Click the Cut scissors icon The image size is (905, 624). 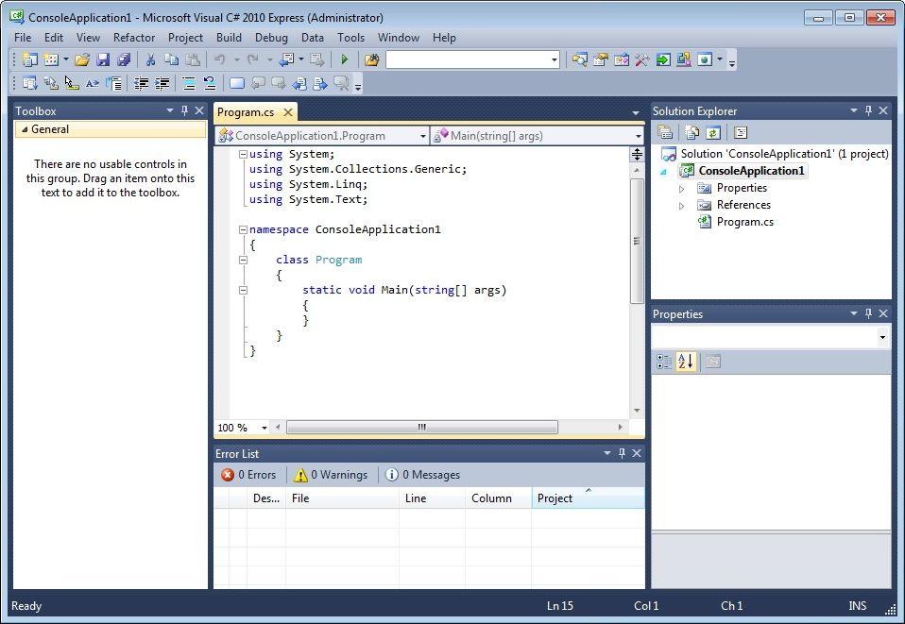click(x=150, y=59)
